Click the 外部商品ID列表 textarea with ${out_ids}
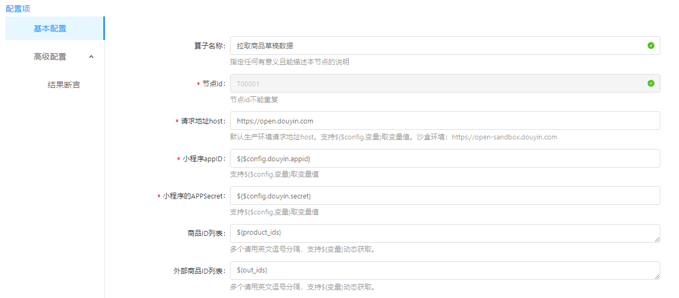679x298 pixels. 437,271
